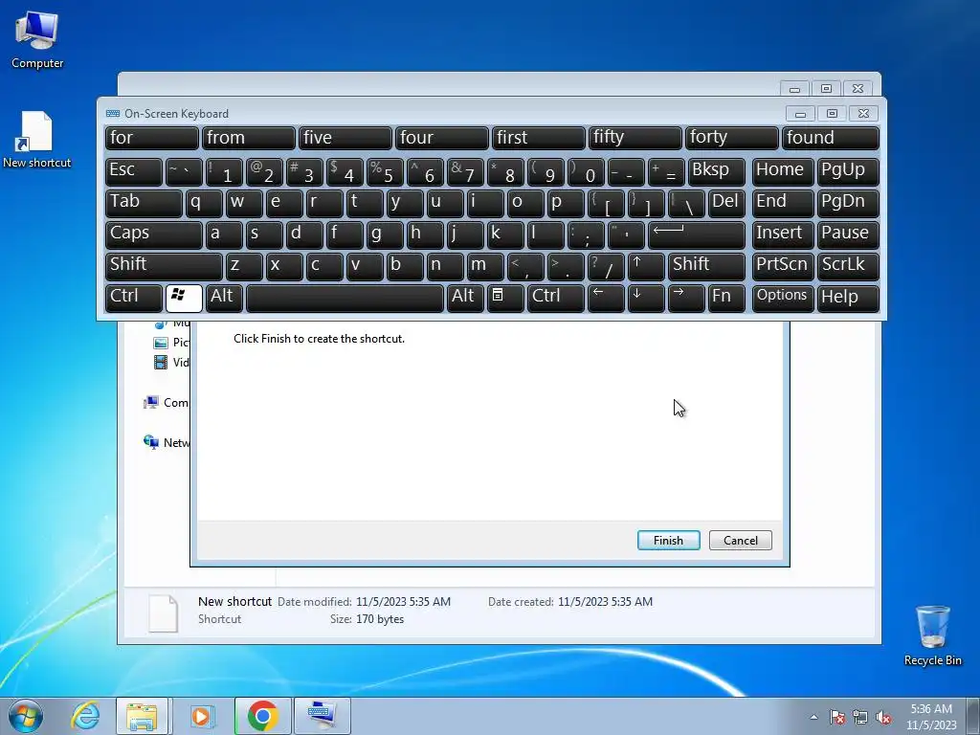Hit the Esc key on keyboard

click(133, 171)
